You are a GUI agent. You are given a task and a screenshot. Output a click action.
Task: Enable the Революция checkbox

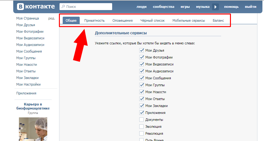point(141,133)
